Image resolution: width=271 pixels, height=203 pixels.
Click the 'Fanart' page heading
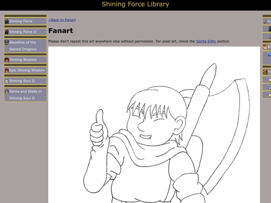point(61,31)
